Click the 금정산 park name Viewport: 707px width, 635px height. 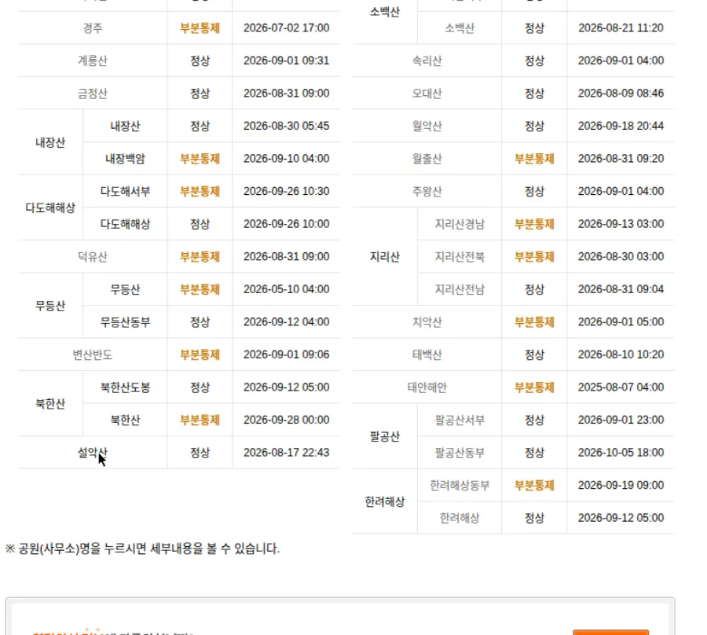point(93,94)
